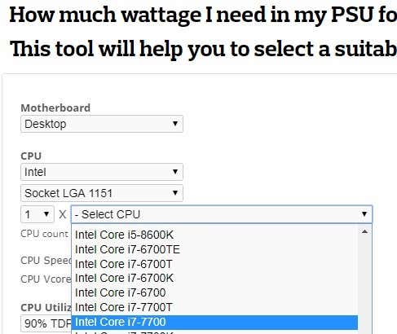Open the Socket LGA 1151 dropdown
The height and width of the screenshot is (334, 397).
[x=102, y=193]
